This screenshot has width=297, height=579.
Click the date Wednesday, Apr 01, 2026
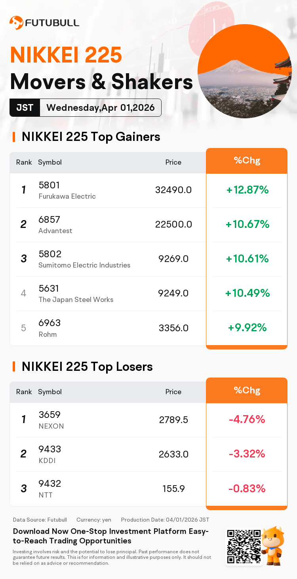(101, 108)
